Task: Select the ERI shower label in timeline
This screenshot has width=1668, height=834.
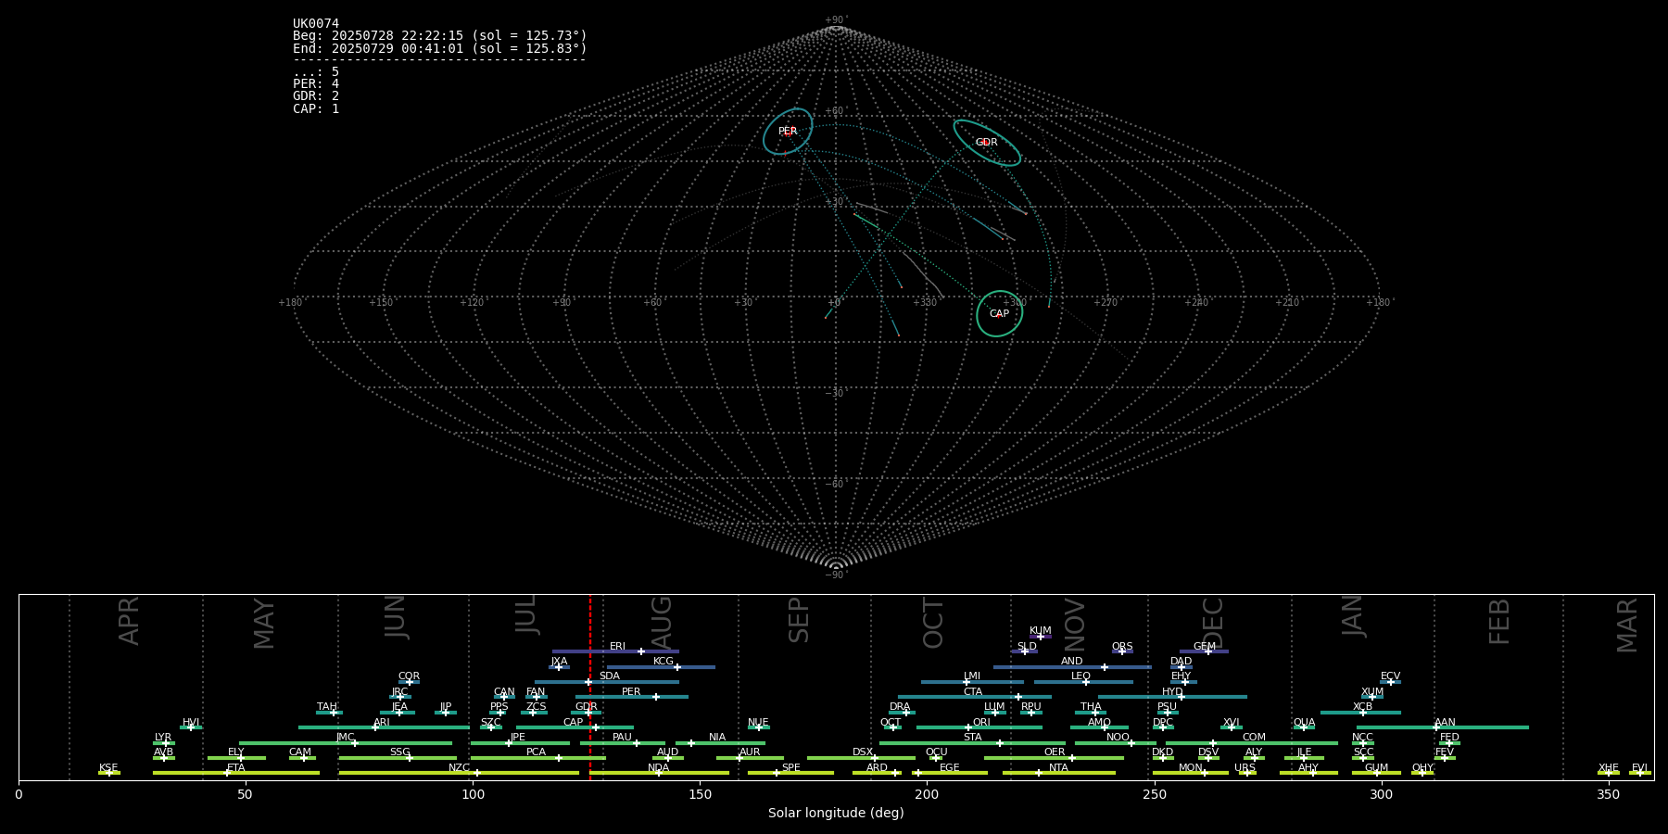Action: pyautogui.click(x=617, y=647)
